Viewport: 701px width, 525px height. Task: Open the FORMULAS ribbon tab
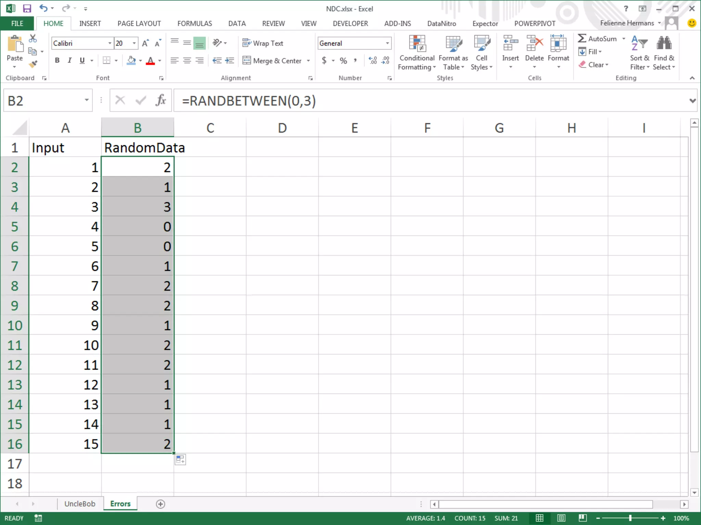point(194,24)
